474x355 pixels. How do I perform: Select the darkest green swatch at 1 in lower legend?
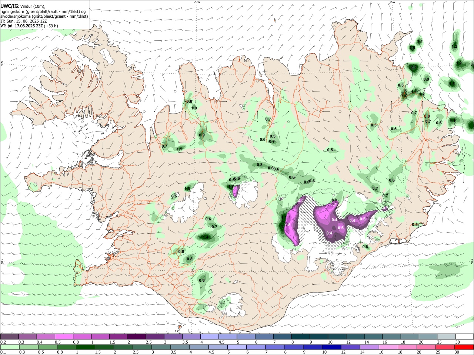85,347
